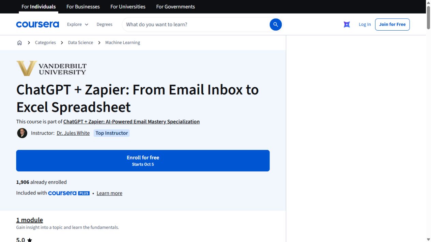Image resolution: width=431 pixels, height=242 pixels.
Task: Click the blue search magnifier button
Action: pyautogui.click(x=276, y=24)
